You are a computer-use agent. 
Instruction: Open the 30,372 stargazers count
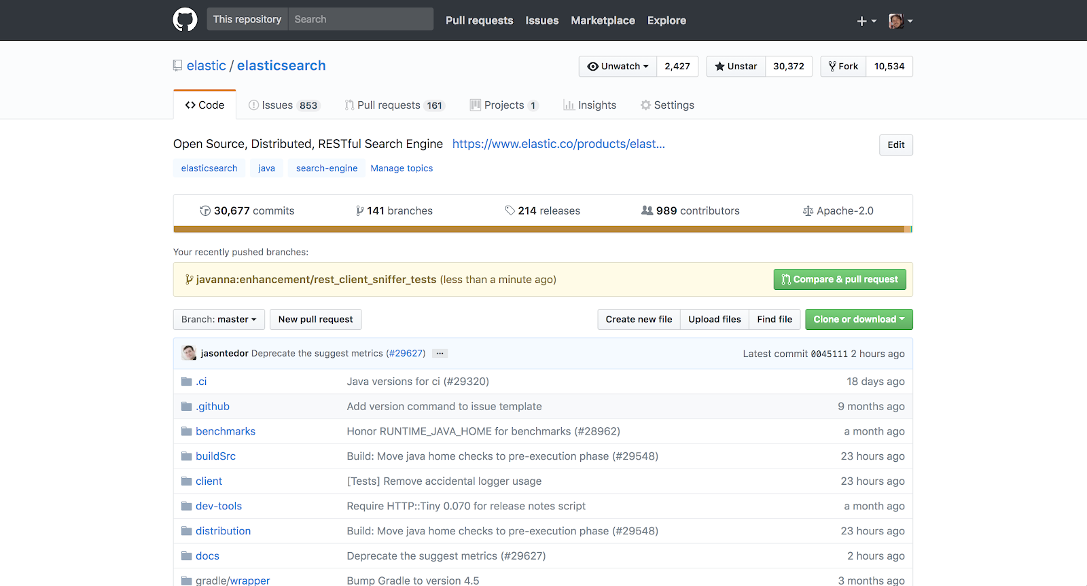click(789, 67)
